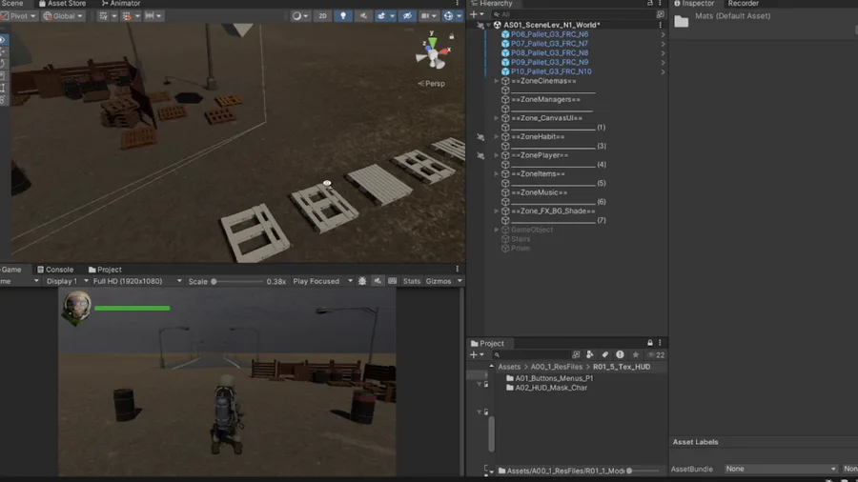Click Search by Label tag icon in Project

(x=604, y=354)
